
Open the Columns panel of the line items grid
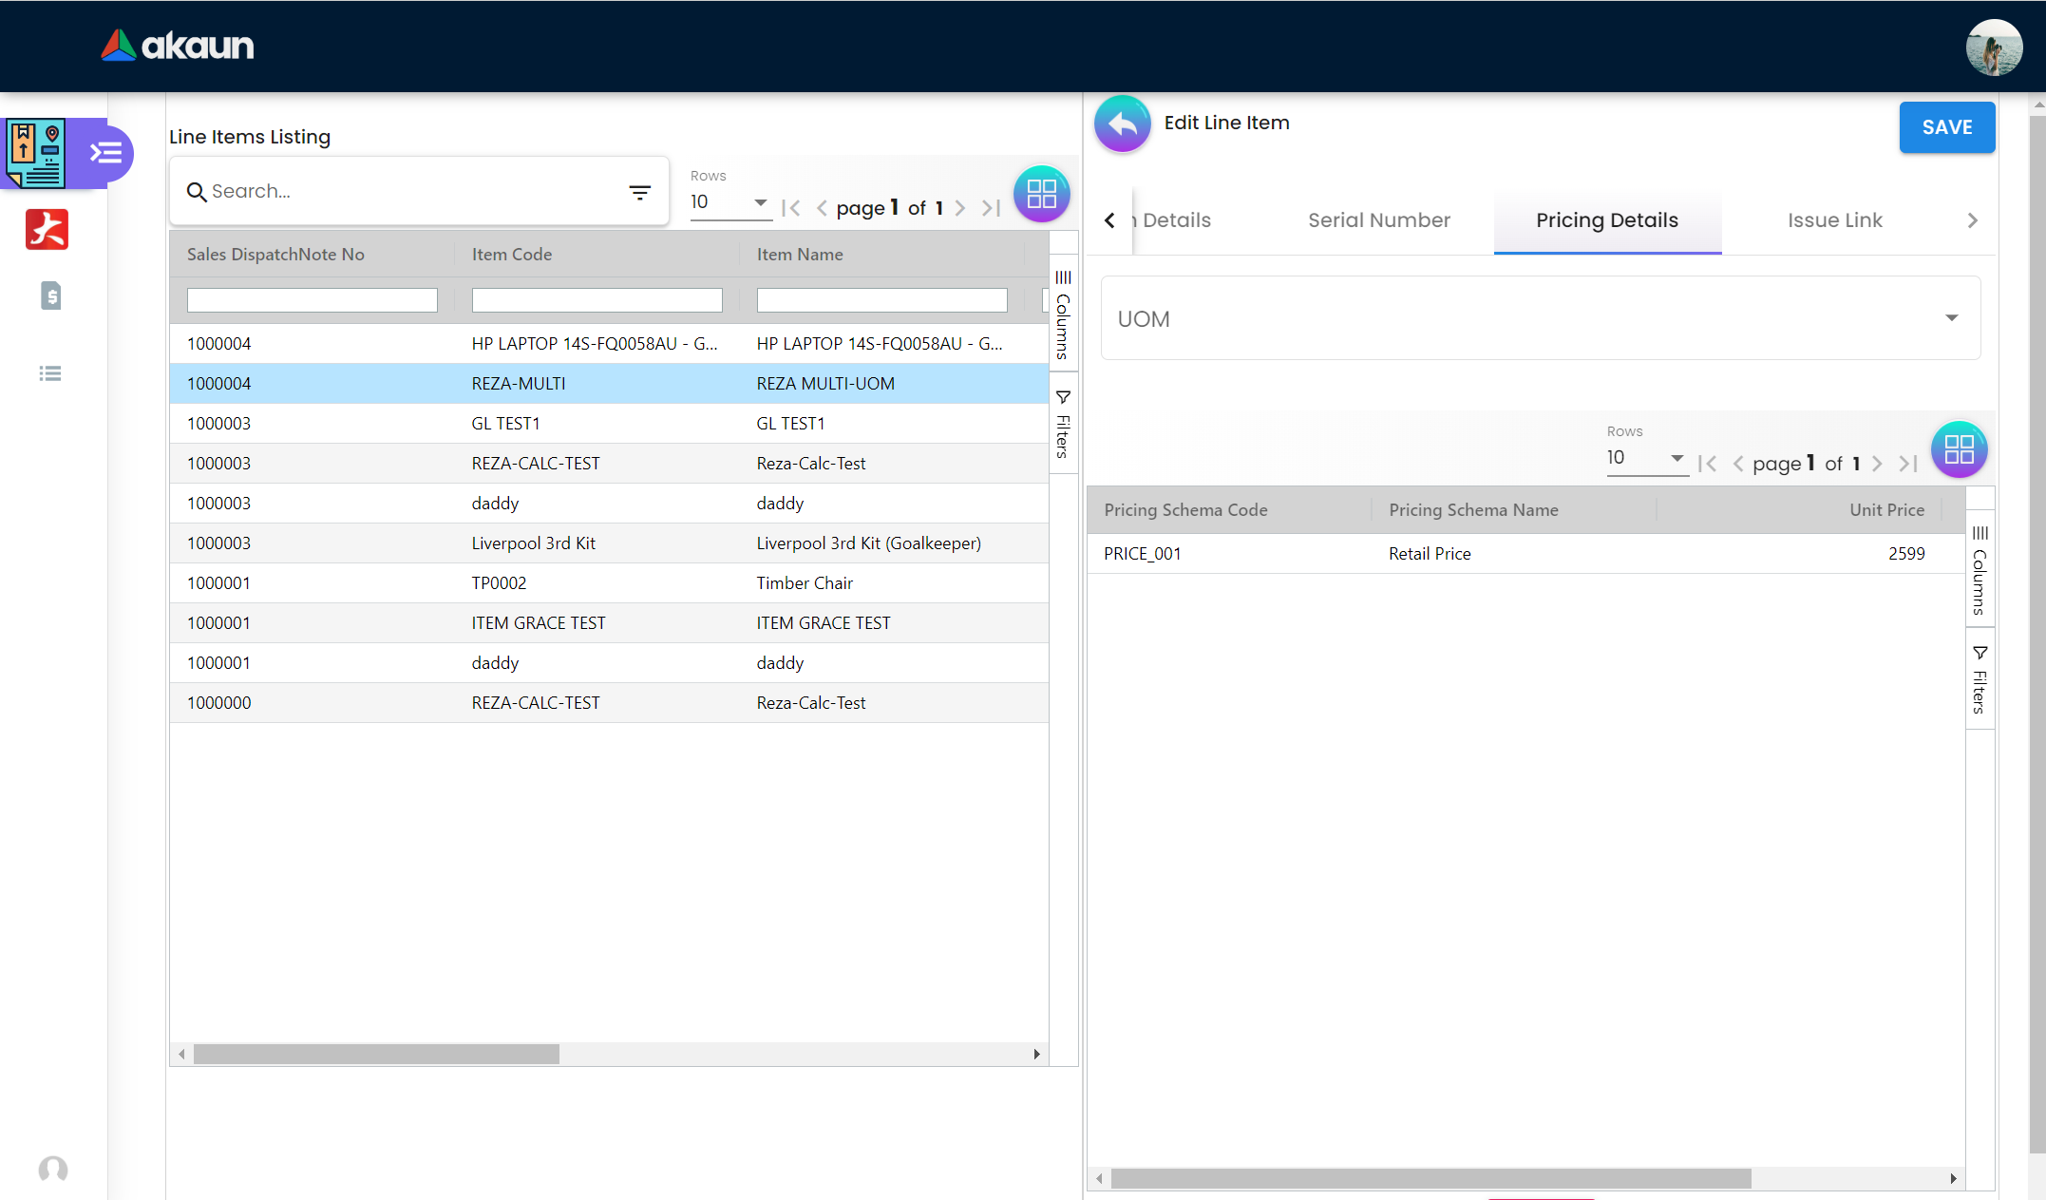1063,314
